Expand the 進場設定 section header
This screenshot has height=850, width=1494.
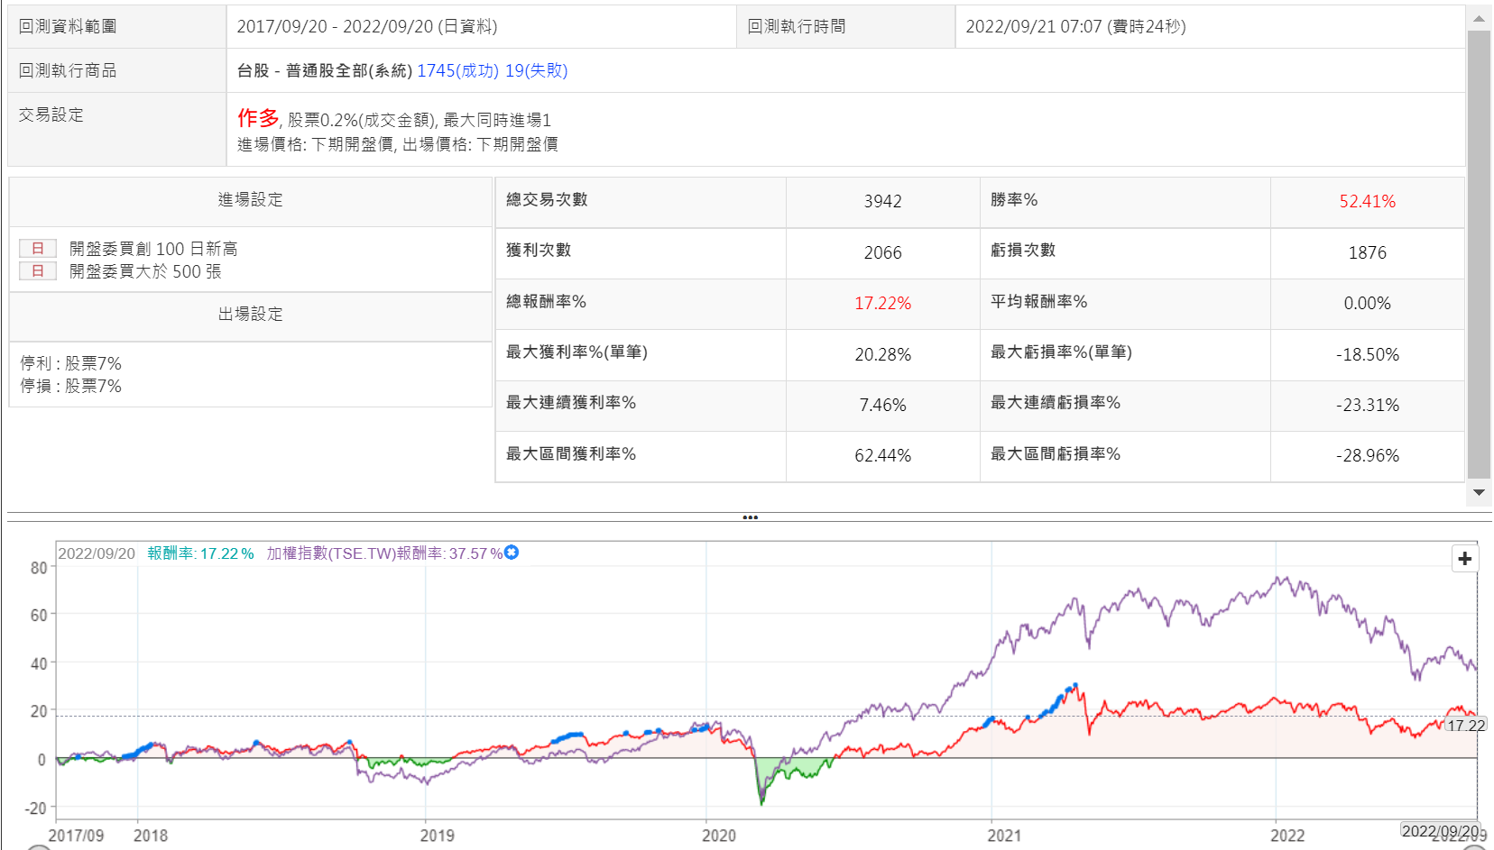click(x=250, y=200)
